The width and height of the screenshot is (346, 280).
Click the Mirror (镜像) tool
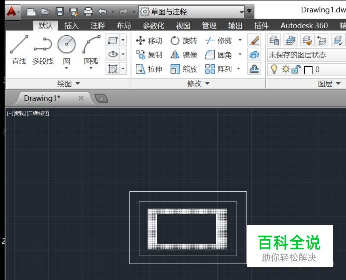(x=184, y=55)
